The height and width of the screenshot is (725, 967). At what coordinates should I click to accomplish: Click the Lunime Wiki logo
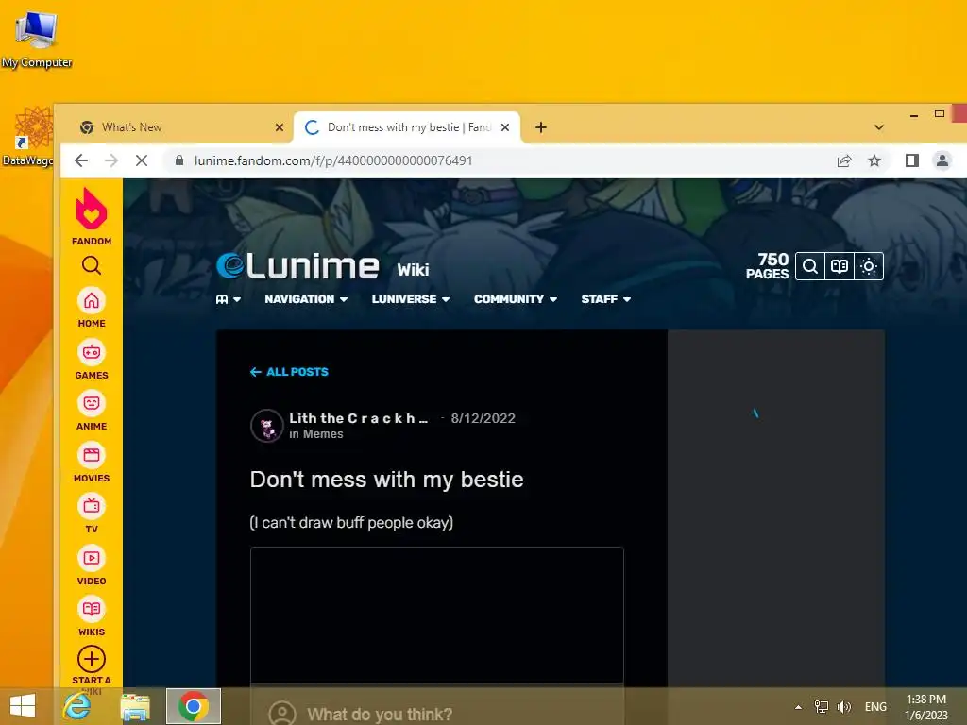click(297, 265)
